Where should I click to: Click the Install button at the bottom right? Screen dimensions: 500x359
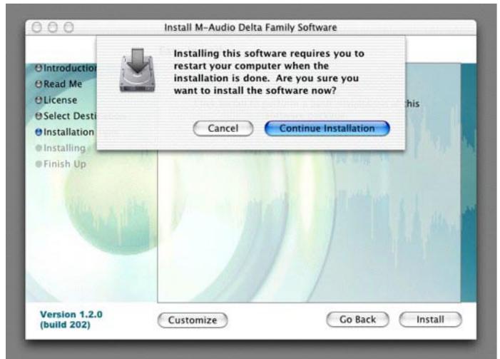tap(430, 320)
